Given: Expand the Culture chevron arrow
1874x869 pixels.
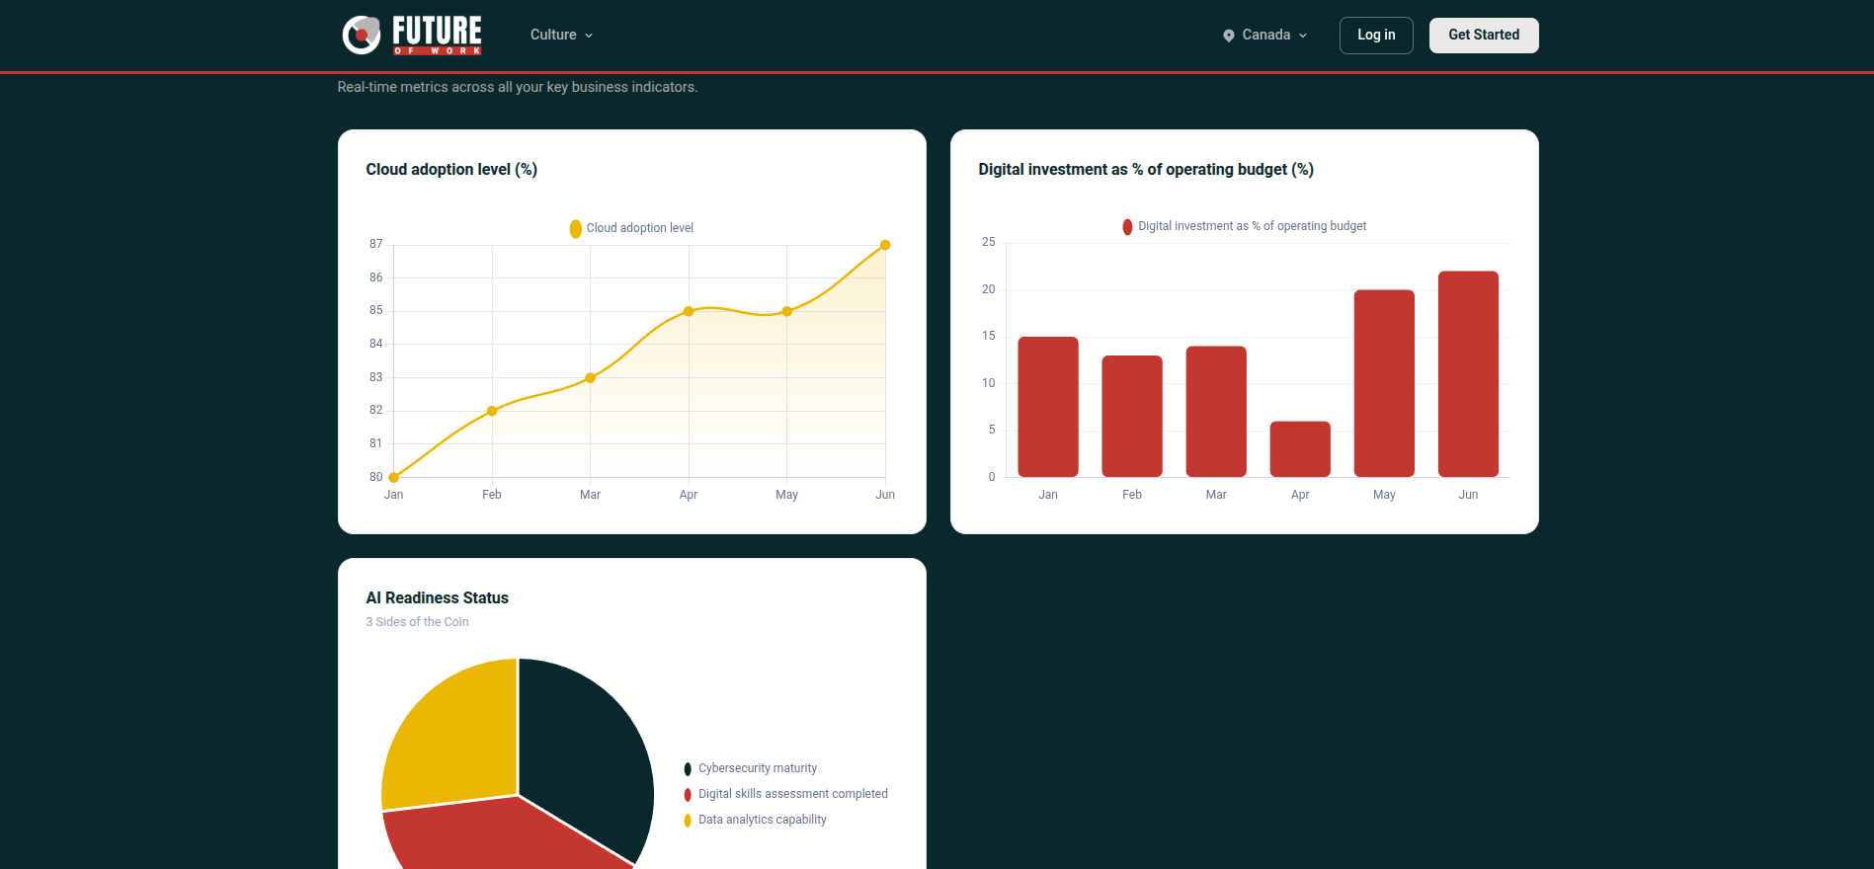Looking at the screenshot, I should click(x=589, y=36).
